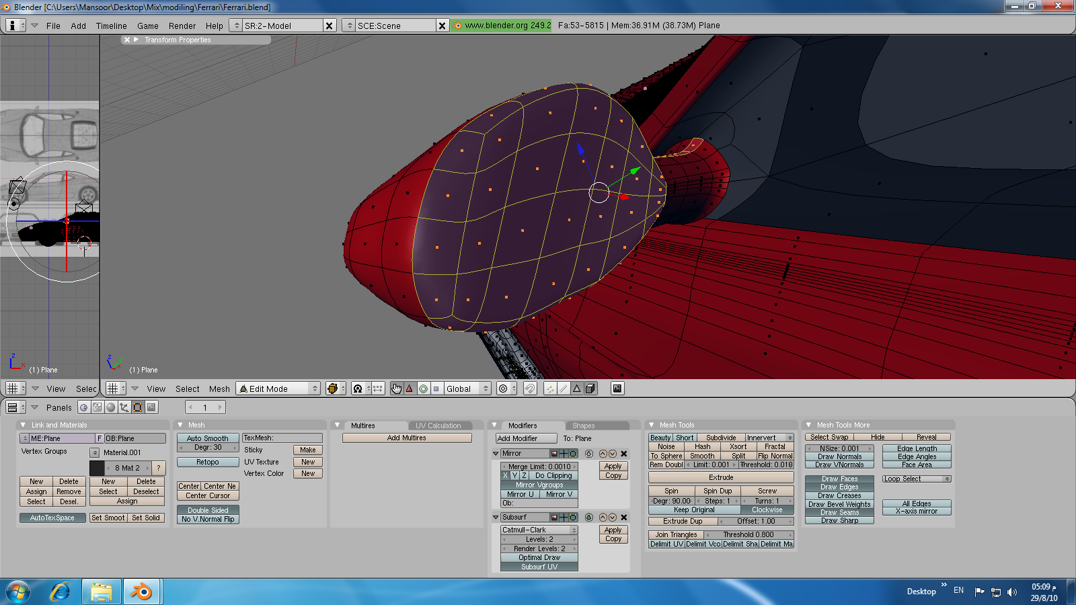Screen dimensions: 1076x605
Task: Toggle Double Sided mesh option
Action: 208,510
